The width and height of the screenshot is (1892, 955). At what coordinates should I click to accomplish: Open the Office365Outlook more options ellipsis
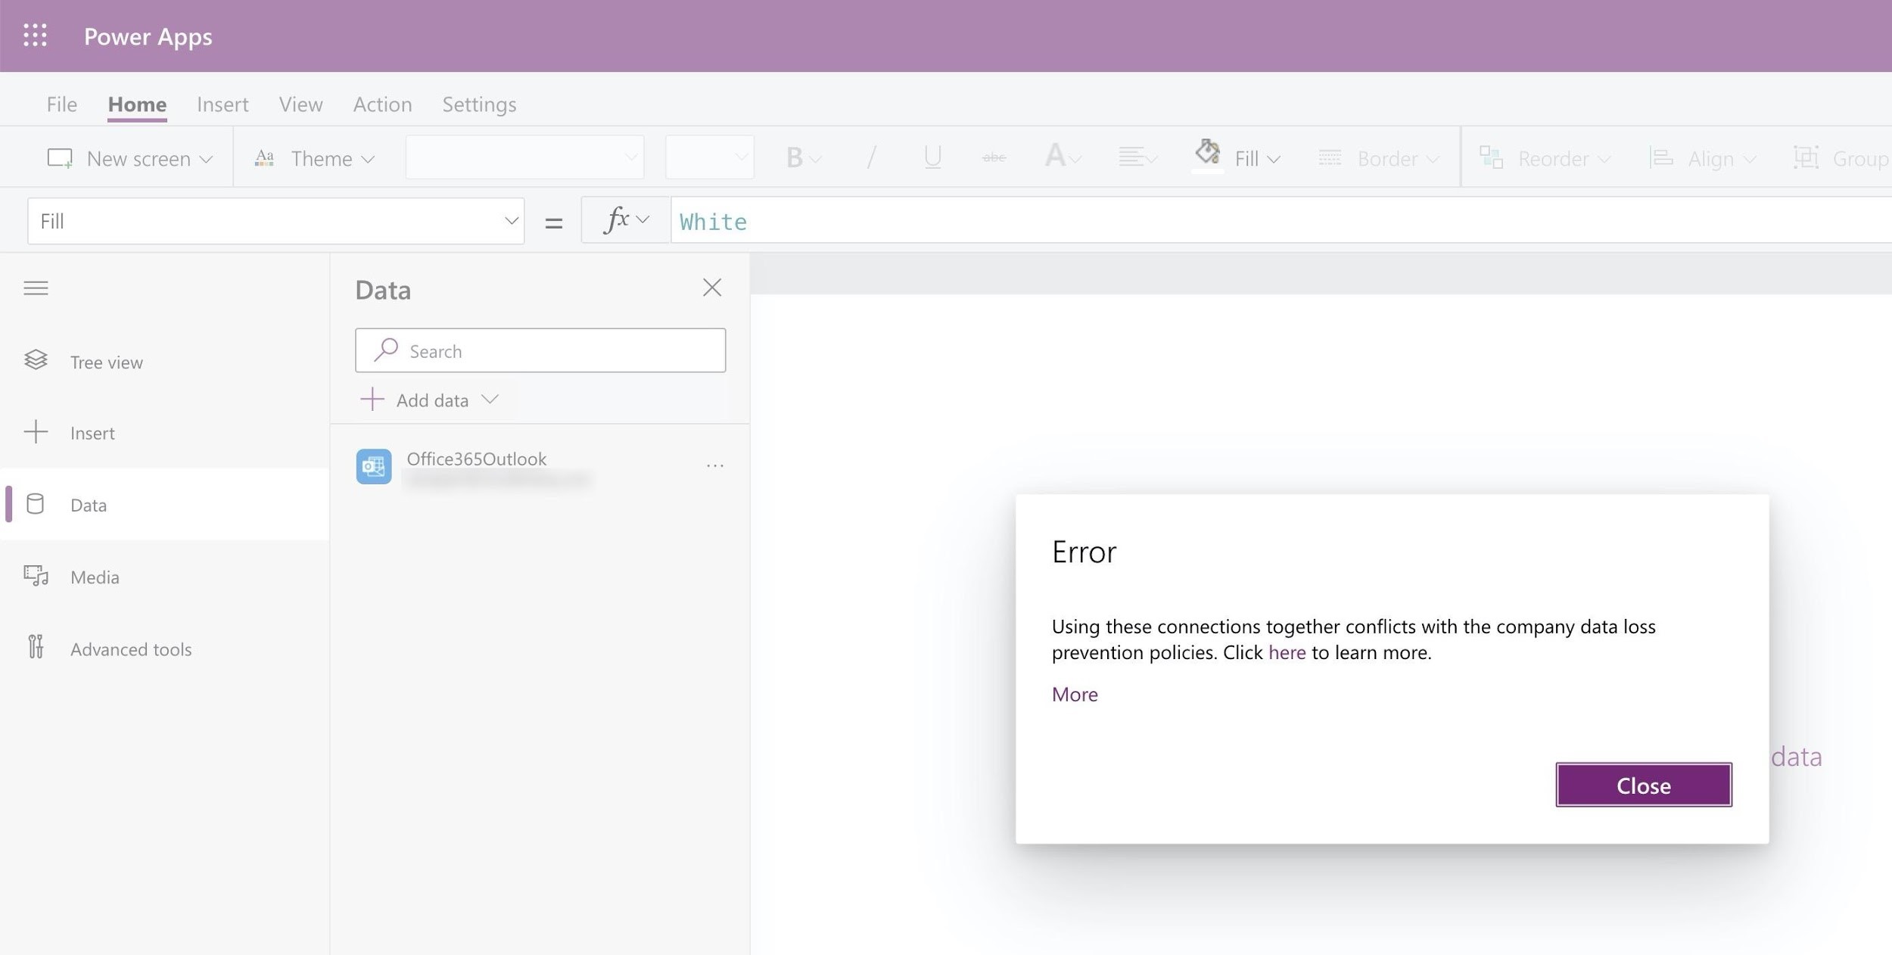click(x=714, y=466)
